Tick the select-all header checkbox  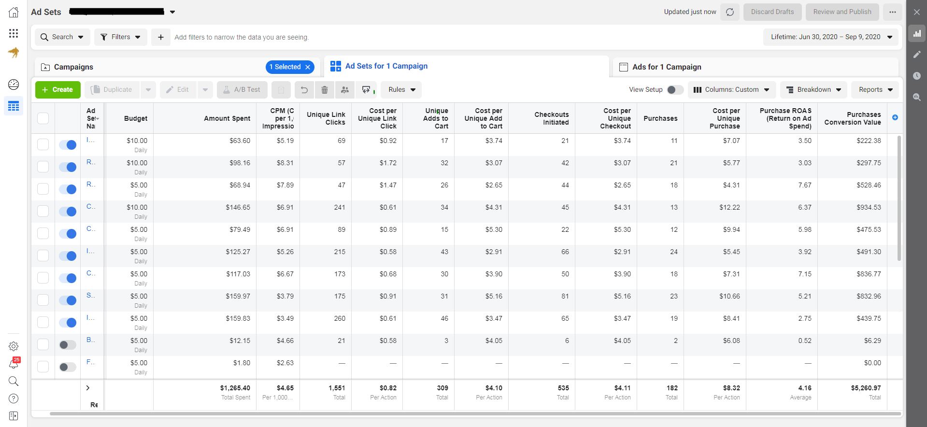tap(43, 118)
